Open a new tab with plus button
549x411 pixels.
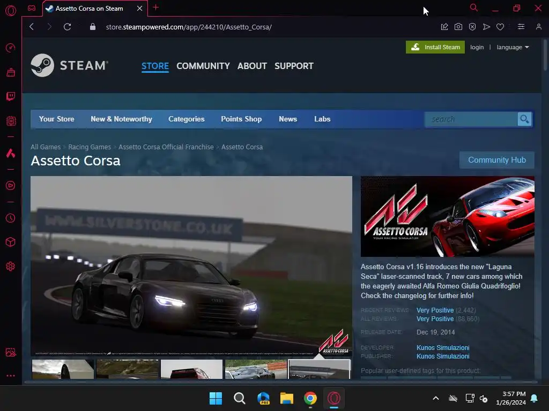[156, 7]
